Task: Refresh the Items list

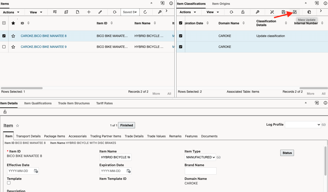Action: click(115, 12)
